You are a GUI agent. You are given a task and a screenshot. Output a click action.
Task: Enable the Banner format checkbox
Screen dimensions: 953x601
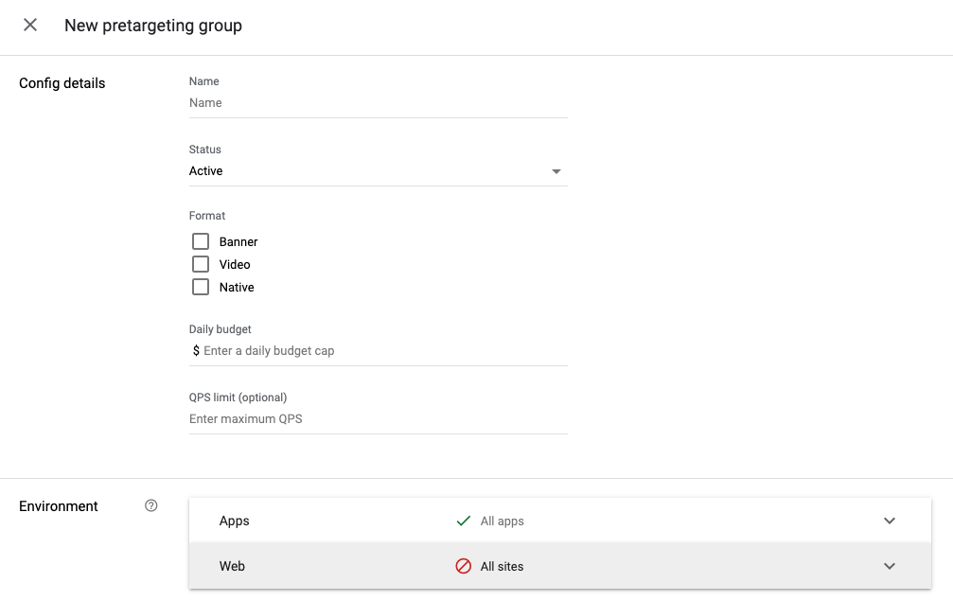(x=201, y=241)
